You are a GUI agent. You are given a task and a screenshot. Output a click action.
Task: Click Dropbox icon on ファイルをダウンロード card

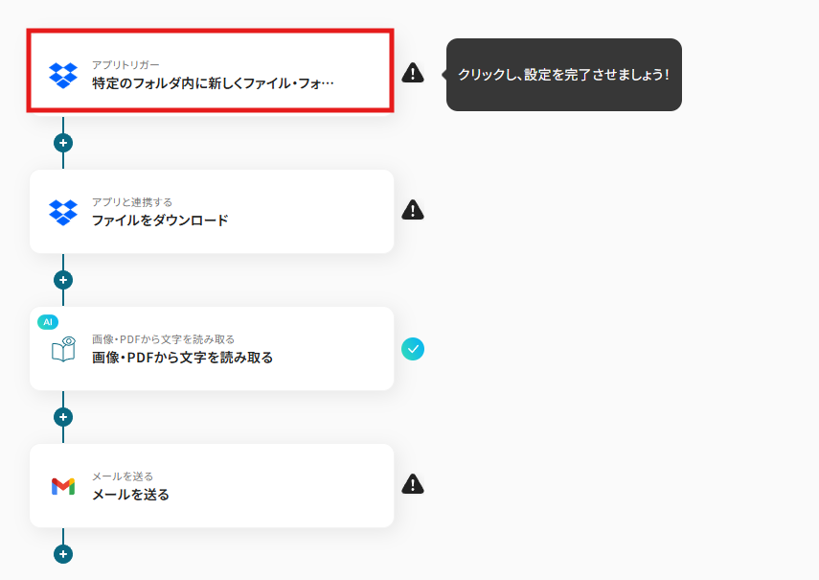point(63,212)
